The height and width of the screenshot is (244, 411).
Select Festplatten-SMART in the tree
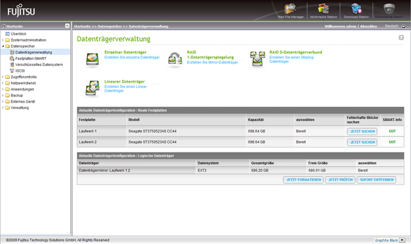click(x=31, y=58)
